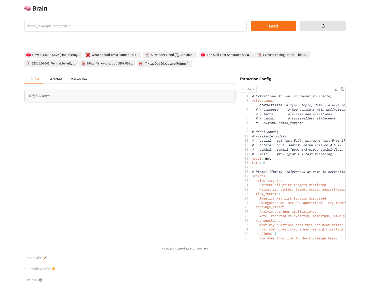Open The Skill That Separates AI video
Screen dimensions: 370x287
click(x=226, y=55)
